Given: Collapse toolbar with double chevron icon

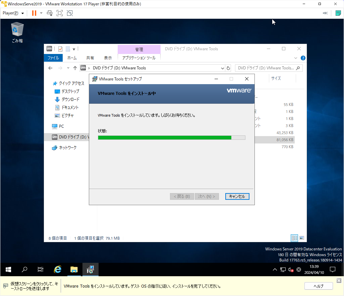Looking at the screenshot, I should pyautogui.click(x=325, y=13).
